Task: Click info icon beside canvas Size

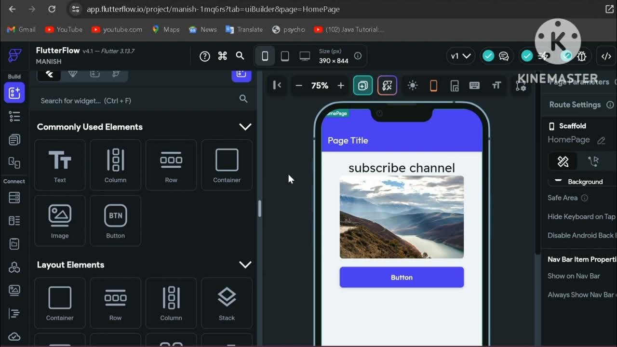Action: click(358, 56)
